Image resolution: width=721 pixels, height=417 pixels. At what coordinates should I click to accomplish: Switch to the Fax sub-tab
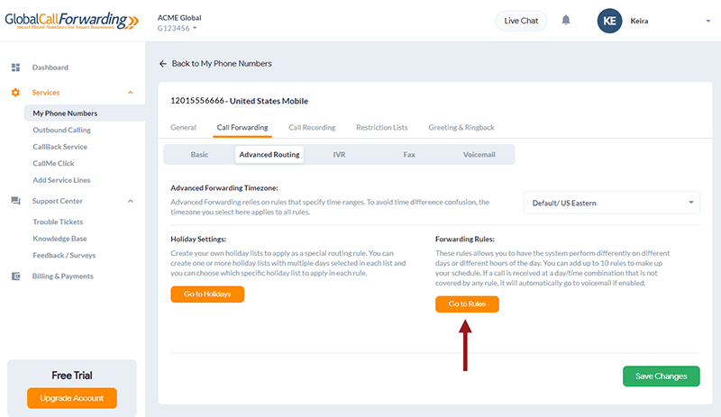[x=409, y=155]
